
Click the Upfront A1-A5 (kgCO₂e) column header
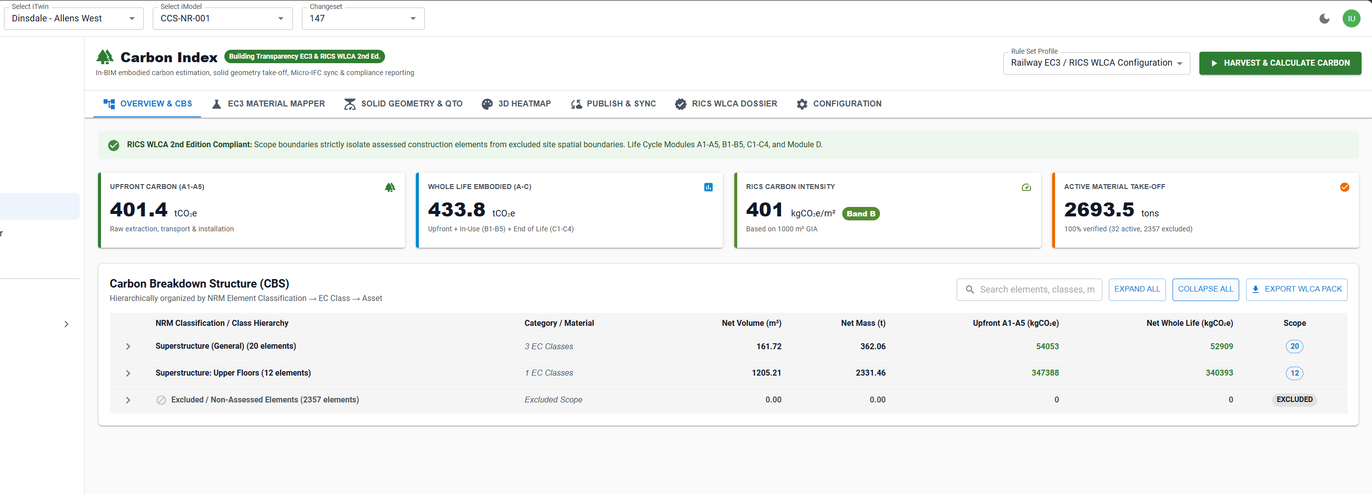[1015, 323]
